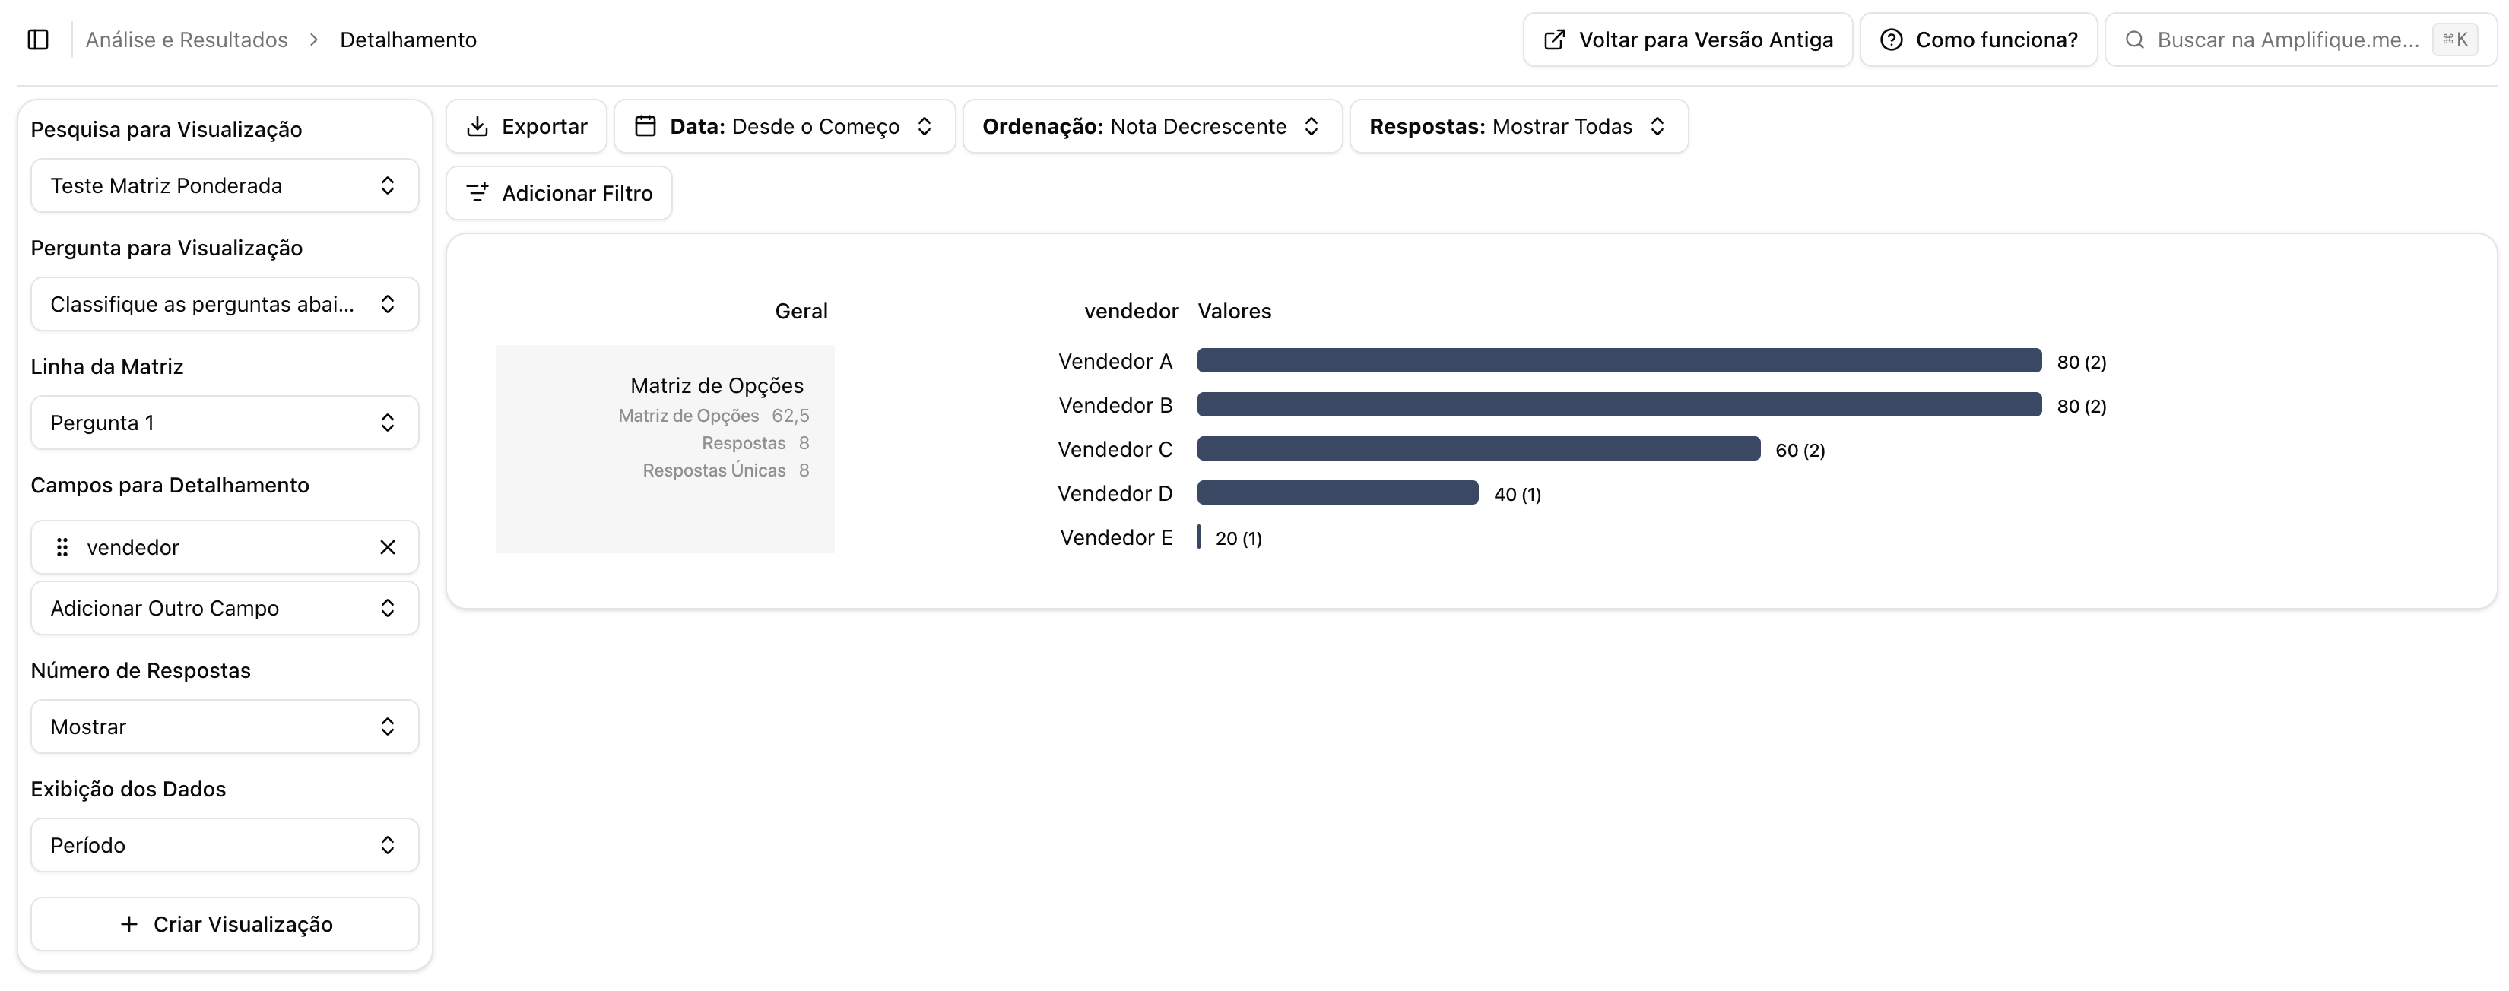Viewport: 2509px width, 991px height.
Task: Click the '80 (2)' value for Vendedor A
Action: (x=2082, y=363)
